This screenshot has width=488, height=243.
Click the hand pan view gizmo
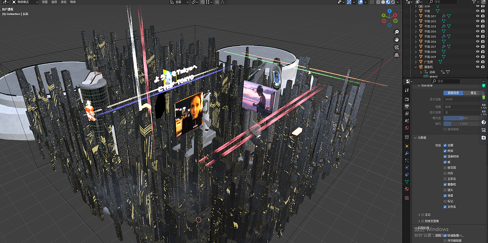point(397,40)
